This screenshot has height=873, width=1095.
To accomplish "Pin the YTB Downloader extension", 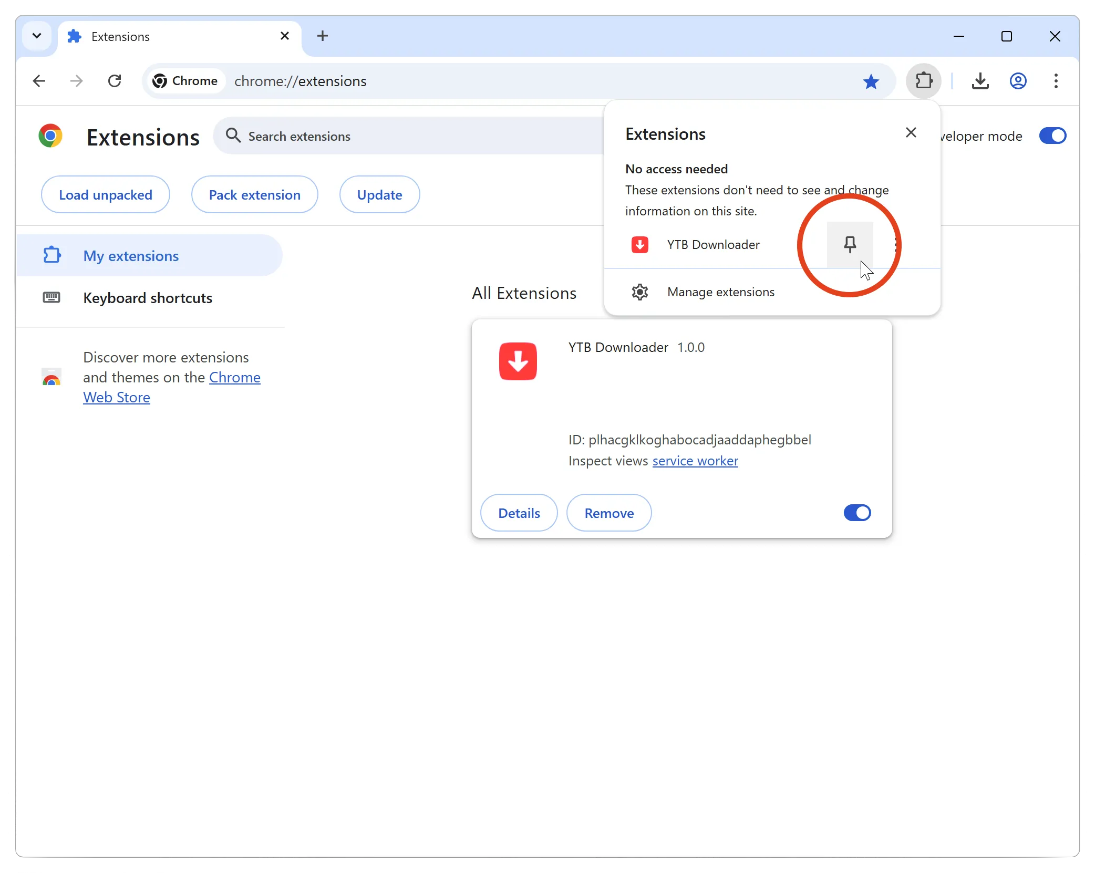I will 850,244.
